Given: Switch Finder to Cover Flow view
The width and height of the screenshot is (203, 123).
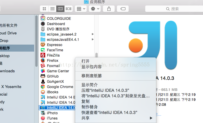Looking at the screenshot, I should point(69,9).
